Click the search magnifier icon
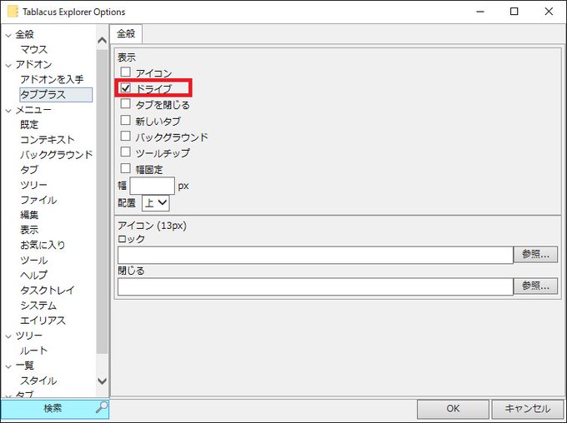Viewport: 567px width, 423px height. pos(102,407)
